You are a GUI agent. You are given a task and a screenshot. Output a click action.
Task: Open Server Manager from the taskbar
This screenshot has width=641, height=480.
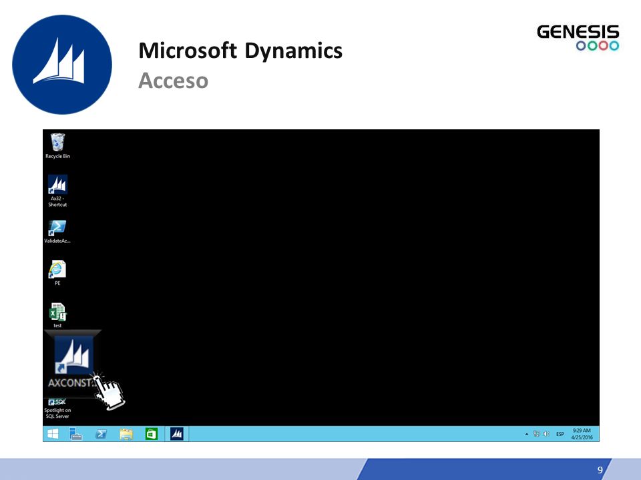coord(75,434)
